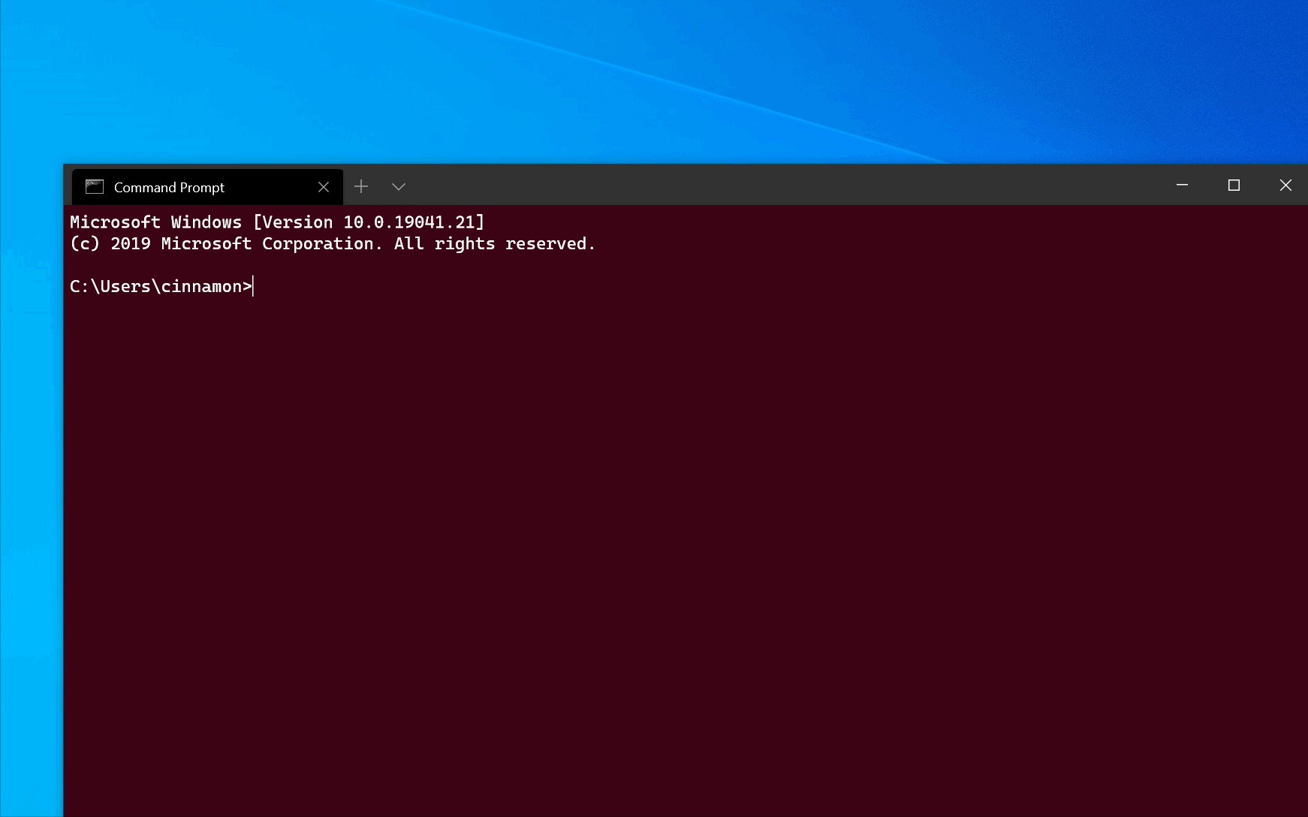1308x817 pixels.
Task: Click the tab's close X icon
Action: [324, 186]
